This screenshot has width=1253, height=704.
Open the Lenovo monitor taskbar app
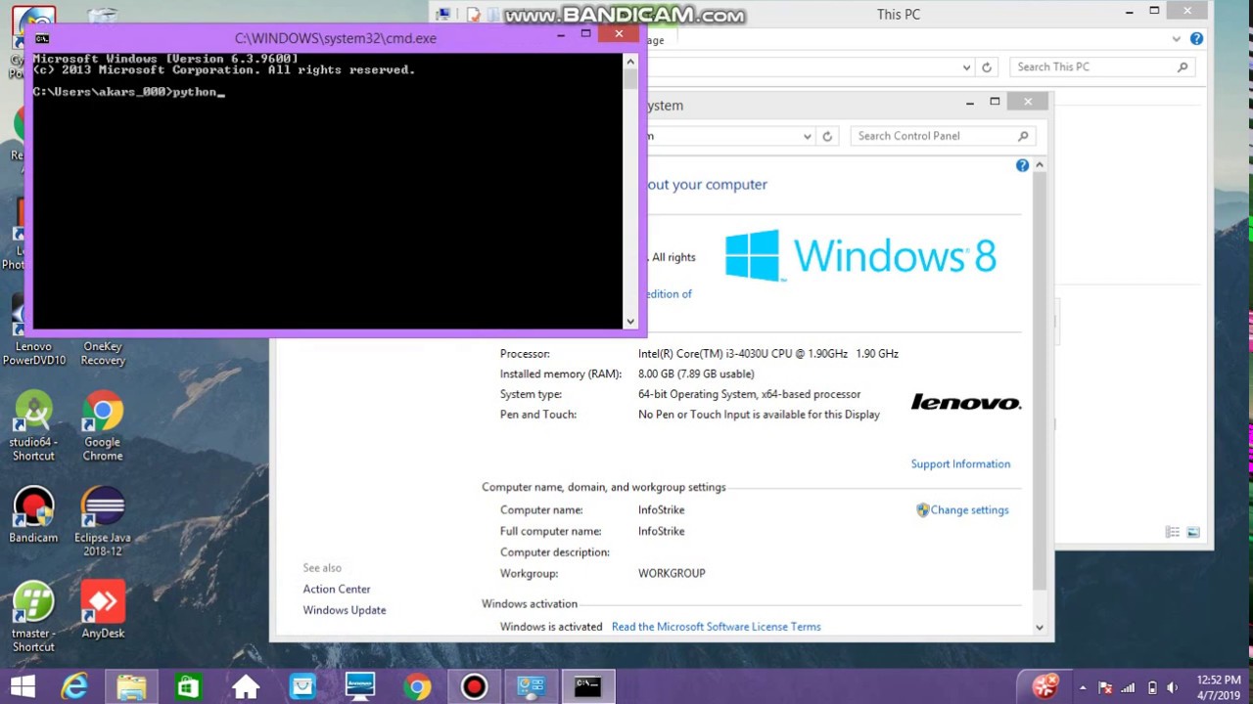coord(360,686)
